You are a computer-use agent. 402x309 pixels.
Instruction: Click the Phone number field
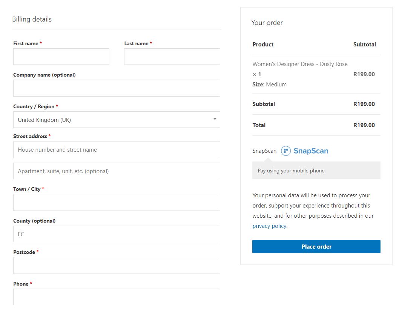pyautogui.click(x=117, y=297)
